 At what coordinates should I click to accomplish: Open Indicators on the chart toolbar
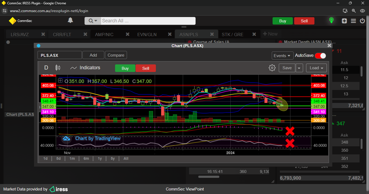tap(85, 68)
